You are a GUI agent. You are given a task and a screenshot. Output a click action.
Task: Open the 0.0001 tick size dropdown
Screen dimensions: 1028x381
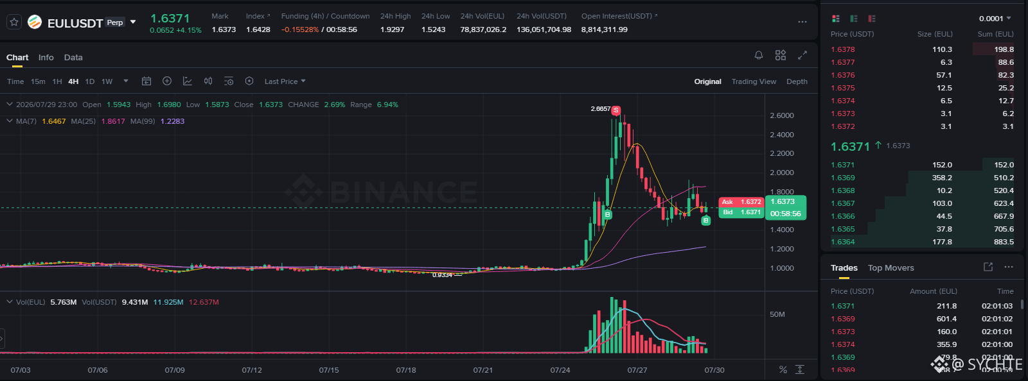[x=995, y=19]
